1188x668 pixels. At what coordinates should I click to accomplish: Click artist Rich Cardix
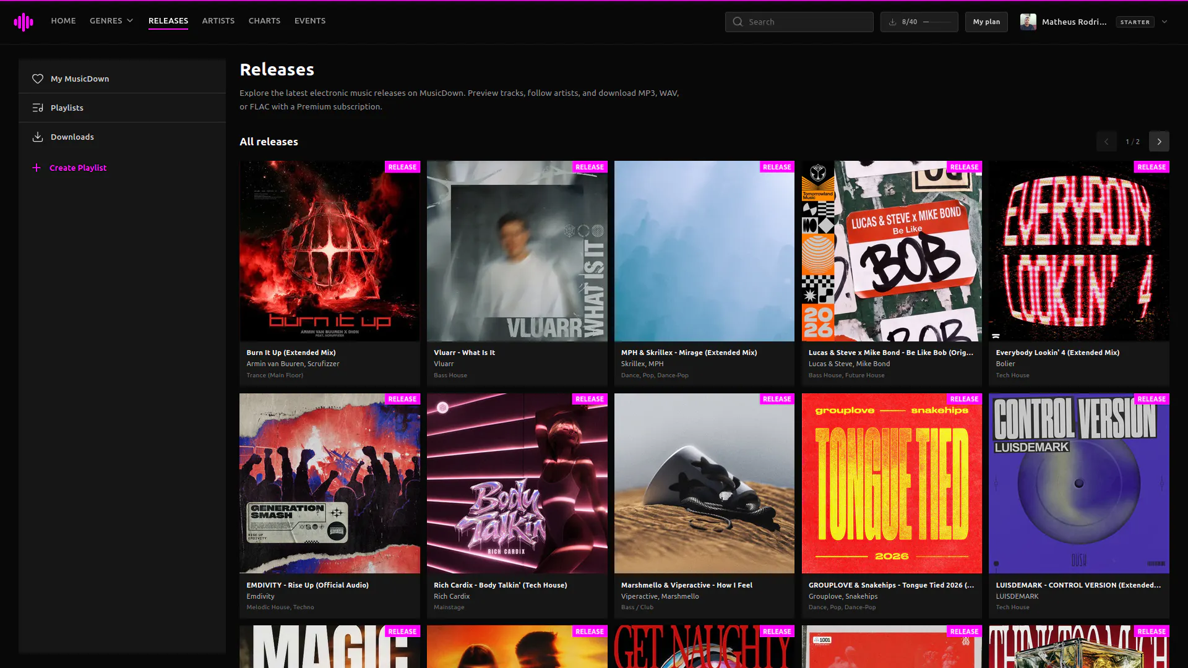[452, 596]
